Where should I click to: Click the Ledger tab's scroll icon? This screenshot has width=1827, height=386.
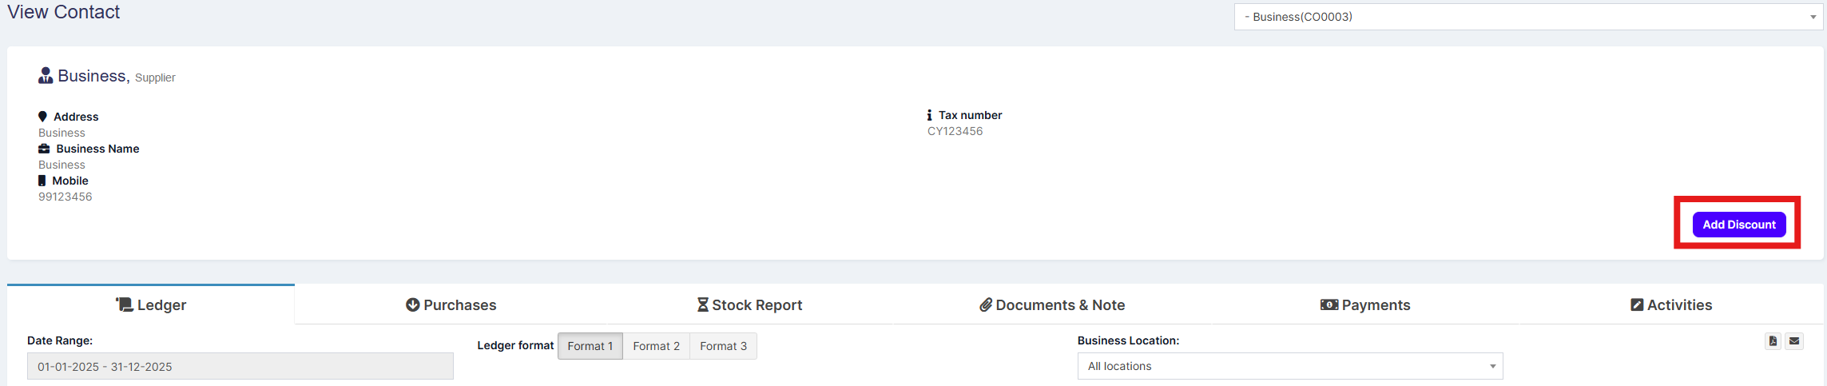124,304
